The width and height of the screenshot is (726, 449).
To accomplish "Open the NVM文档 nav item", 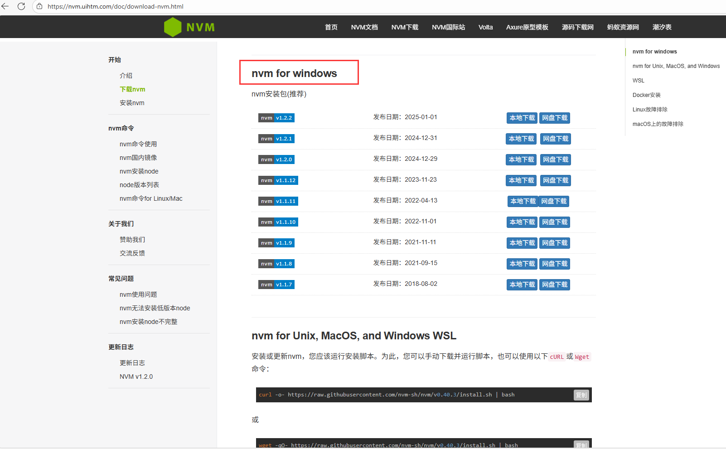I will [364, 27].
